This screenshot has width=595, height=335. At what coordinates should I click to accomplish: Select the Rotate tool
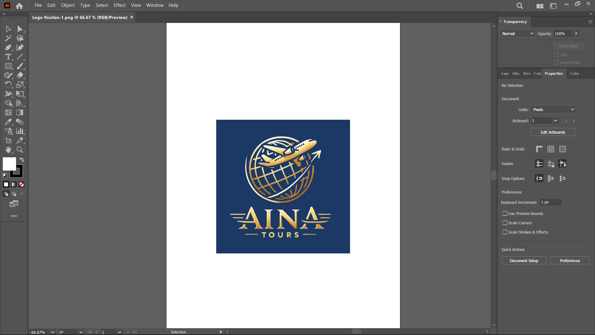[x=8, y=85]
